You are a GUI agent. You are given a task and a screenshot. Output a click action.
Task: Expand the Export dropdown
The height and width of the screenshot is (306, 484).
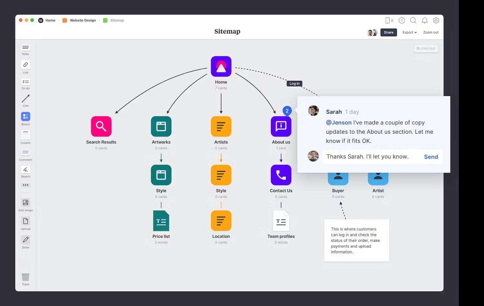coord(409,33)
